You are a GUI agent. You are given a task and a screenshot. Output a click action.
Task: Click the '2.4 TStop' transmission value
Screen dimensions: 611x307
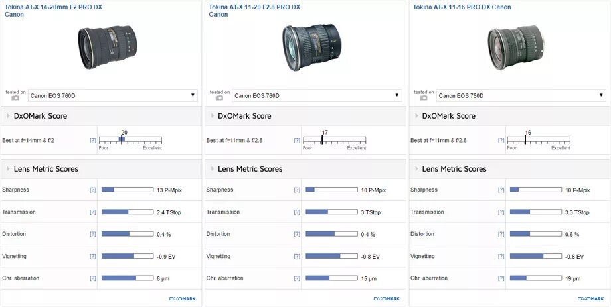(x=169, y=212)
